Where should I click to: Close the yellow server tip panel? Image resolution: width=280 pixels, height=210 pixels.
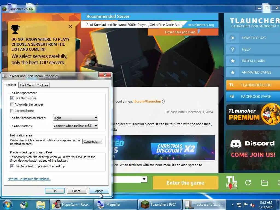(x=71, y=27)
